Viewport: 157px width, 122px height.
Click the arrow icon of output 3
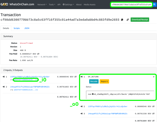82,114
